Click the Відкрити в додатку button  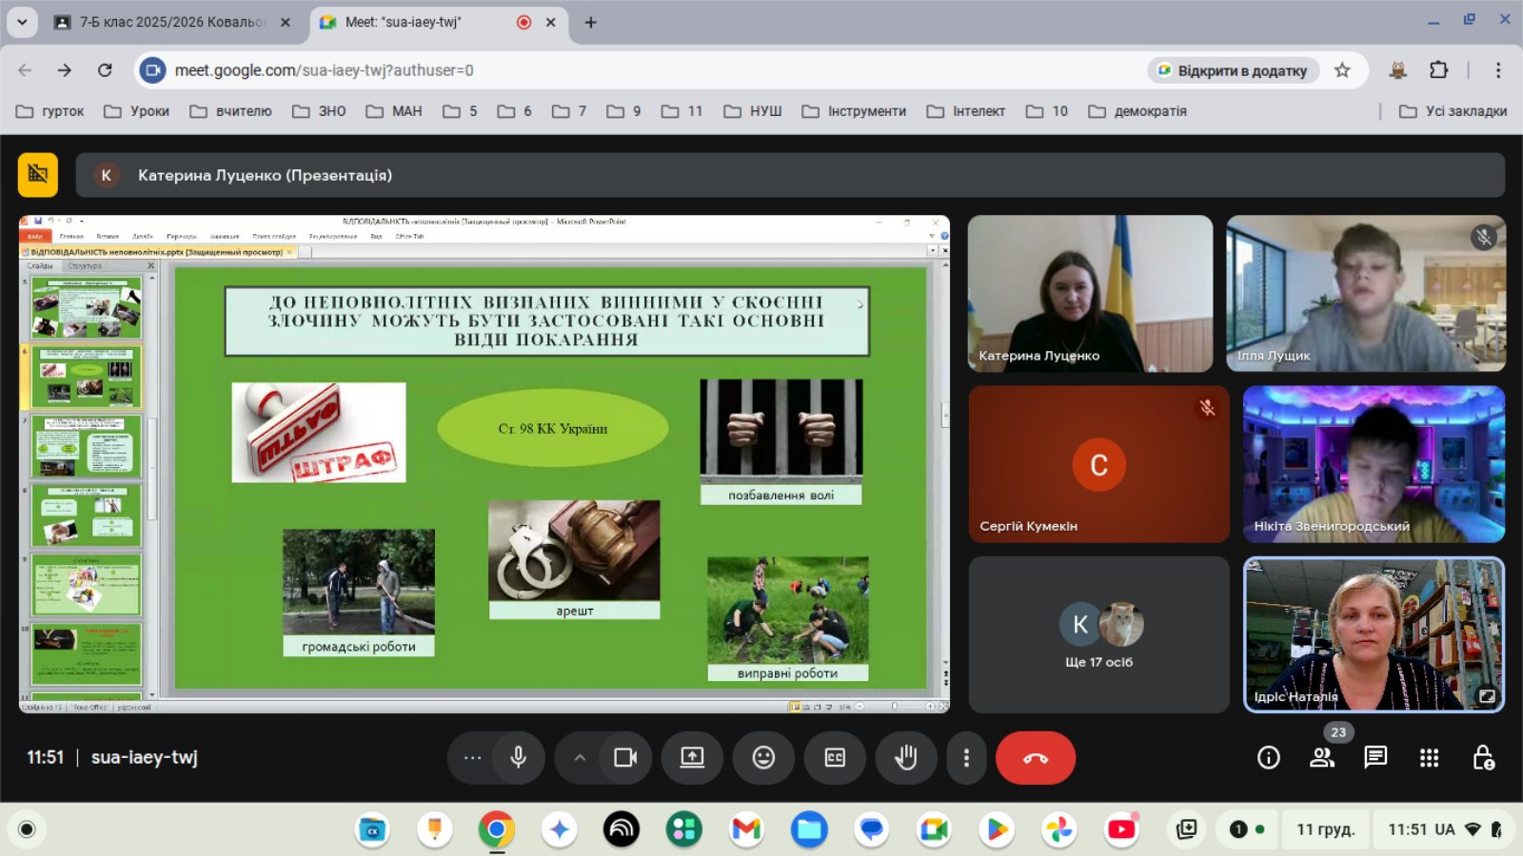click(x=1233, y=70)
